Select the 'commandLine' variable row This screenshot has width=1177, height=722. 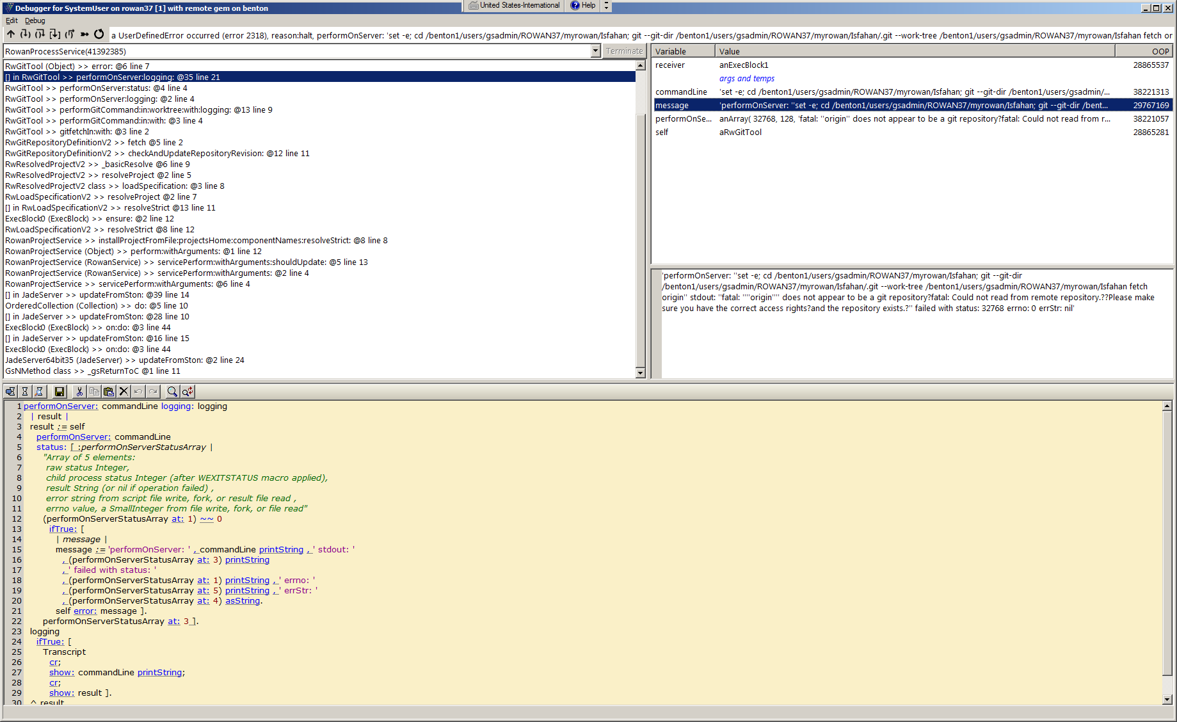(x=913, y=92)
